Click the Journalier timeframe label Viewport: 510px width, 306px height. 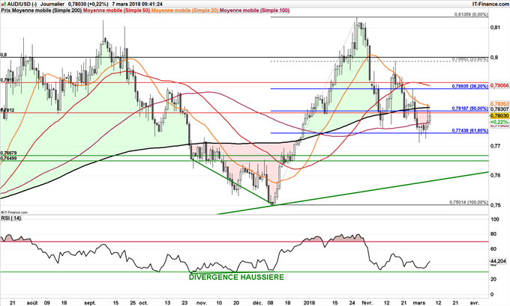coord(52,4)
